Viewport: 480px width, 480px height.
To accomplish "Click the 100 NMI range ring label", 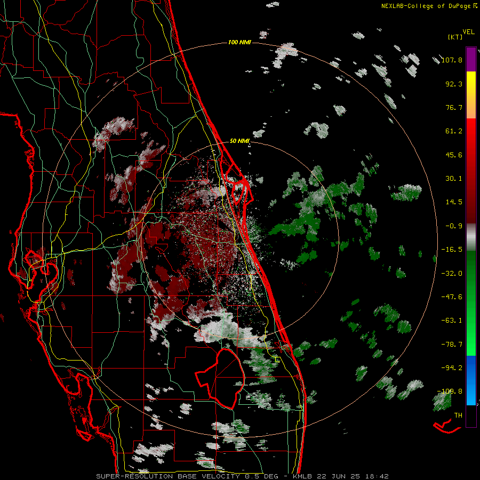I will tap(239, 42).
